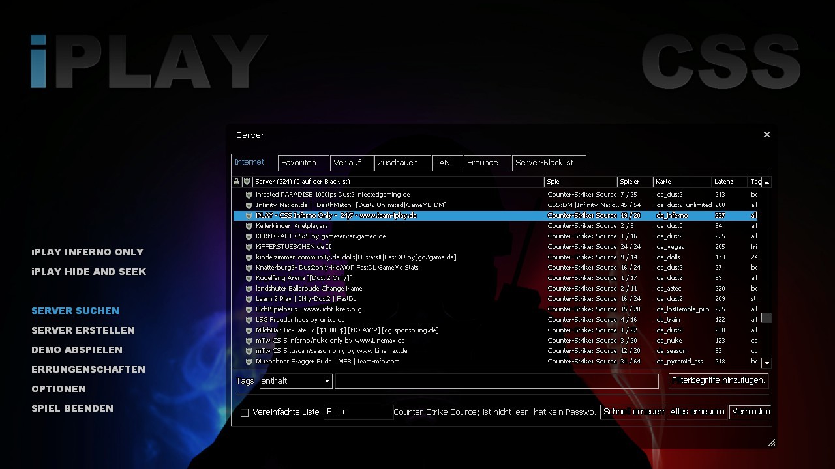The image size is (835, 469).
Task: Click shield icon of Knatterburg2 row
Action: [249, 268]
